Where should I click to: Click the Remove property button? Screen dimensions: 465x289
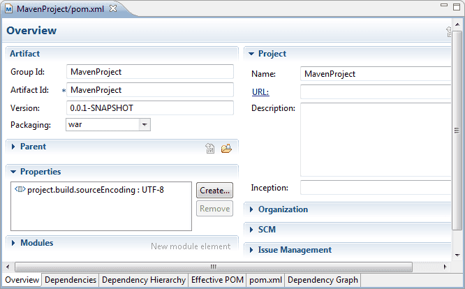coord(215,209)
